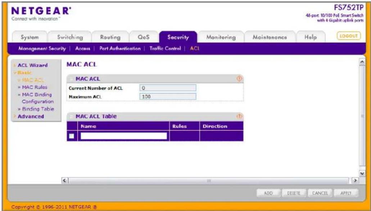The height and width of the screenshot is (211, 371).
Task: Click the NETGEAR logo
Action: tap(41, 11)
